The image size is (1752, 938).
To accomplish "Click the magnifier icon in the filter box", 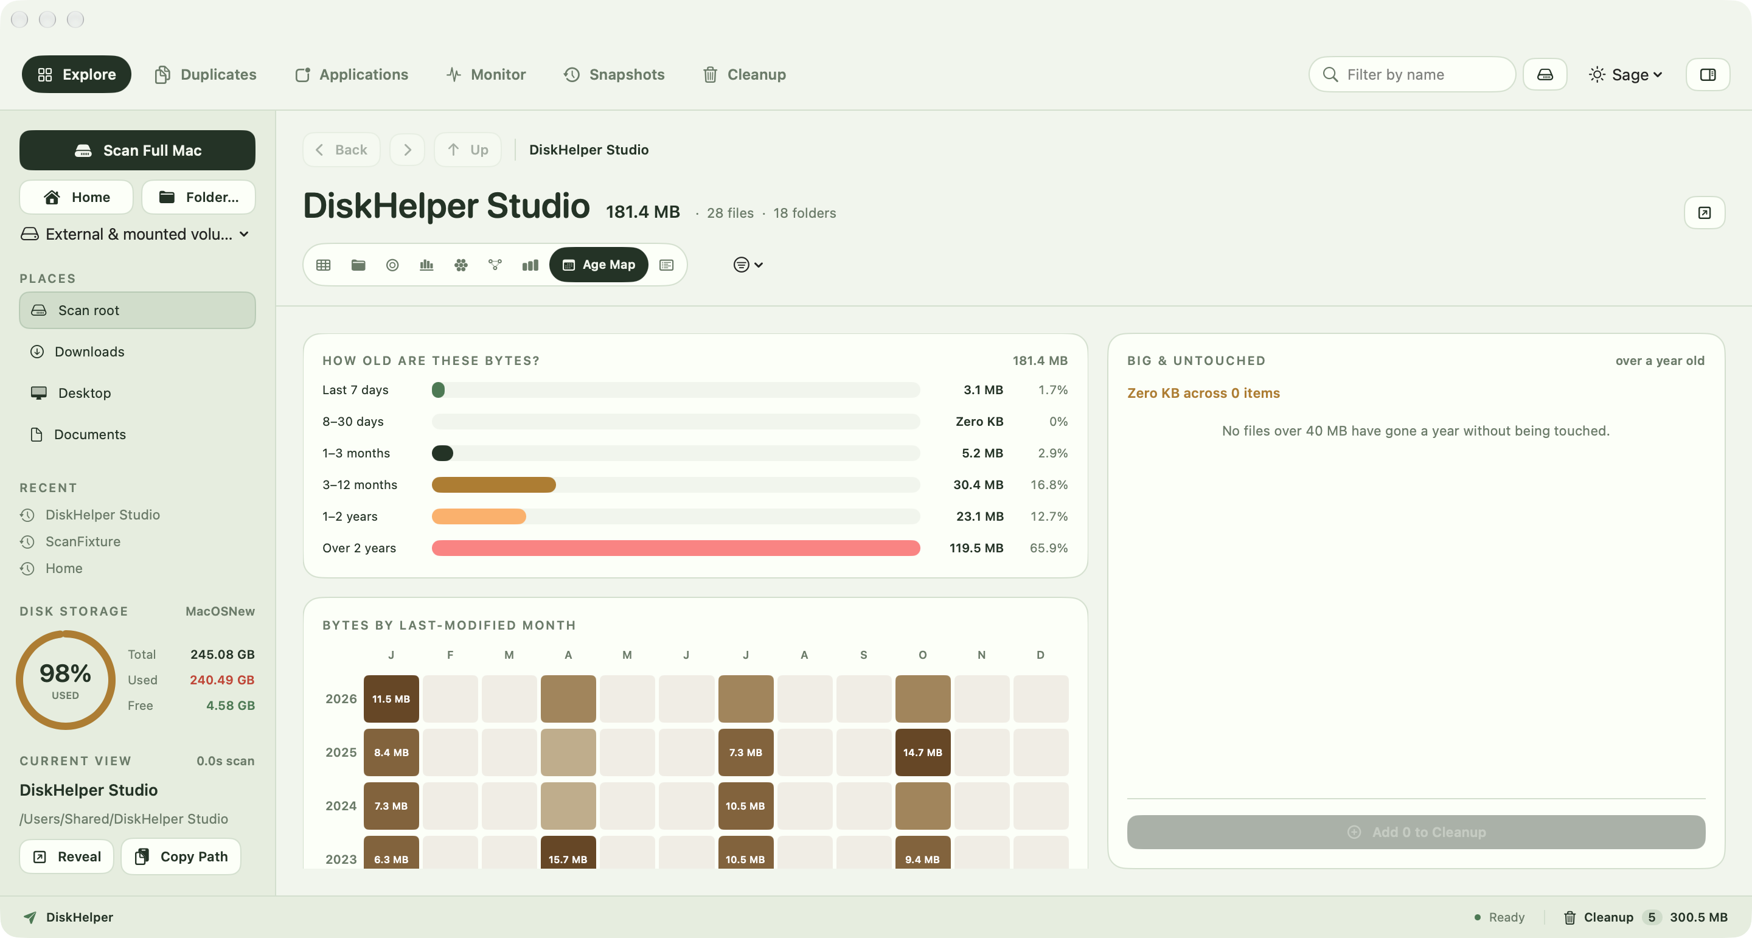I will [1330, 74].
